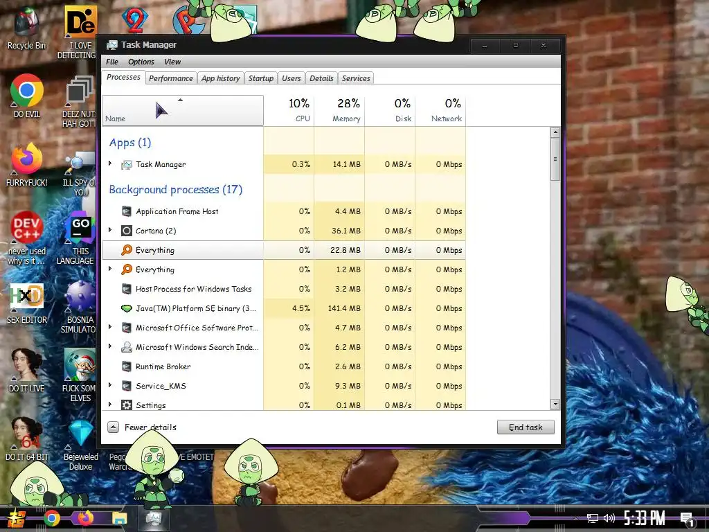The image size is (709, 532).
Task: Collapse view with Fewer details arrow
Action: 113,427
